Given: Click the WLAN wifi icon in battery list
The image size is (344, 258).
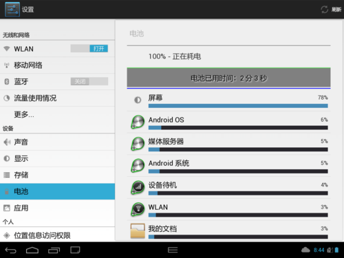Looking at the screenshot, I should click(138, 209).
